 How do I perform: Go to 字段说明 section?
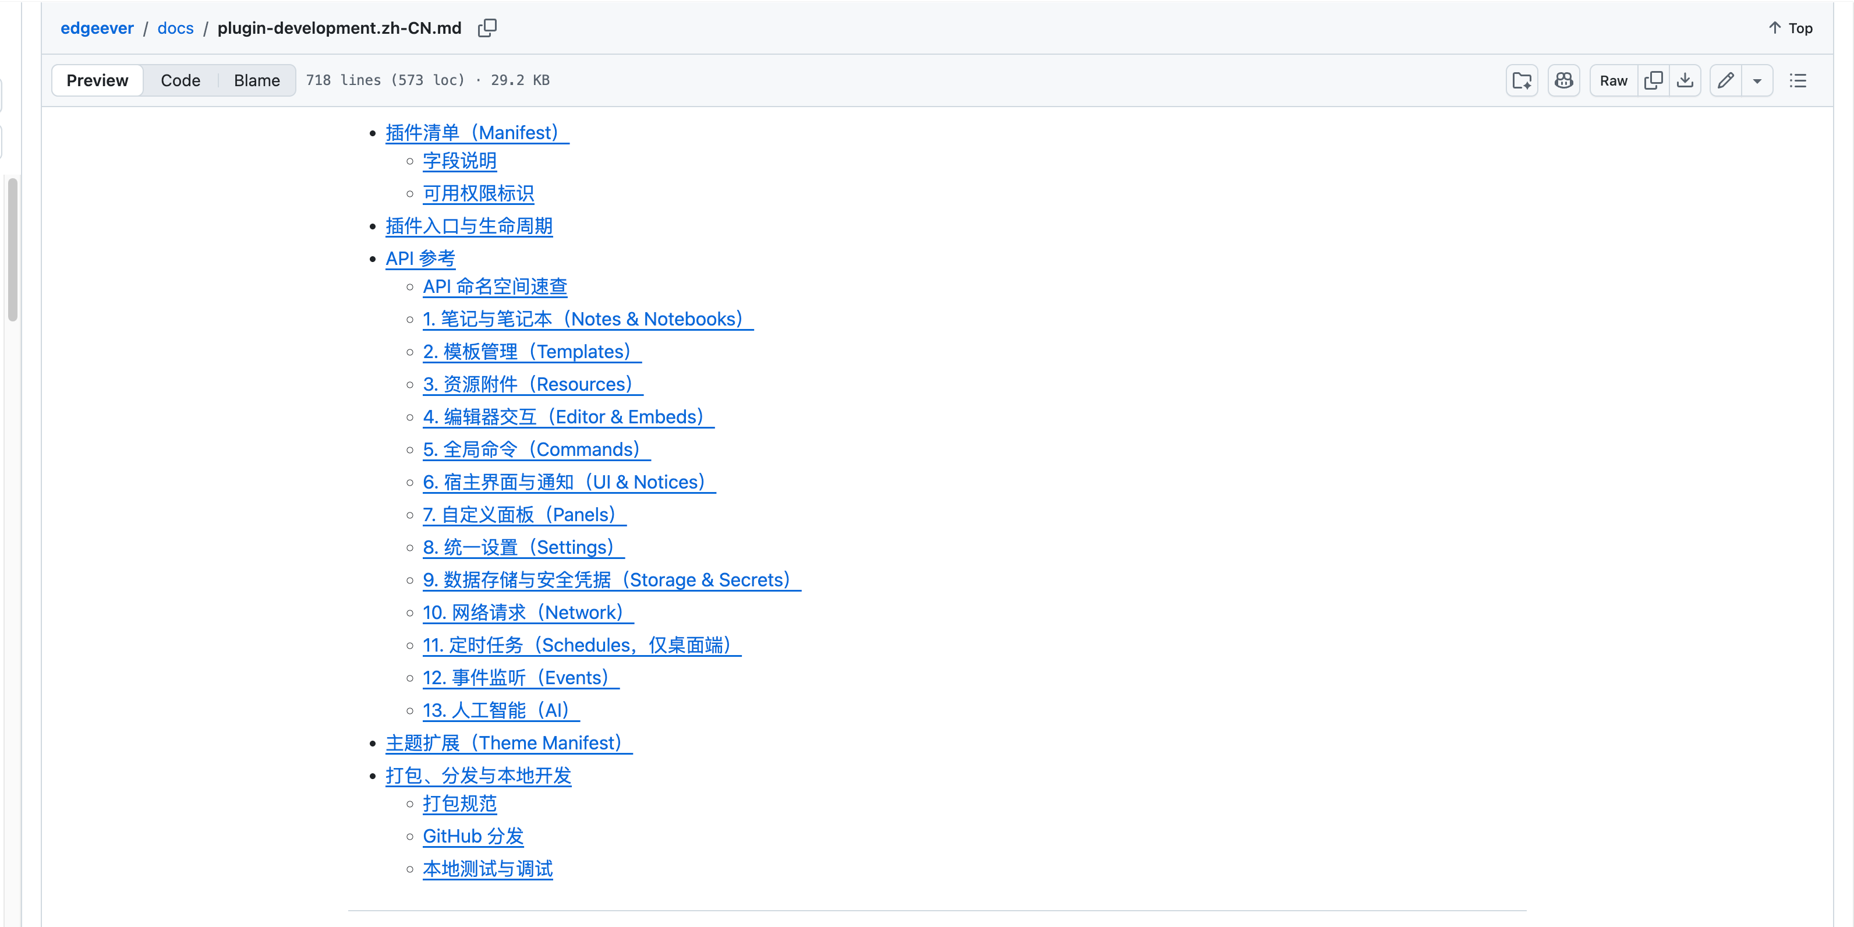click(460, 161)
